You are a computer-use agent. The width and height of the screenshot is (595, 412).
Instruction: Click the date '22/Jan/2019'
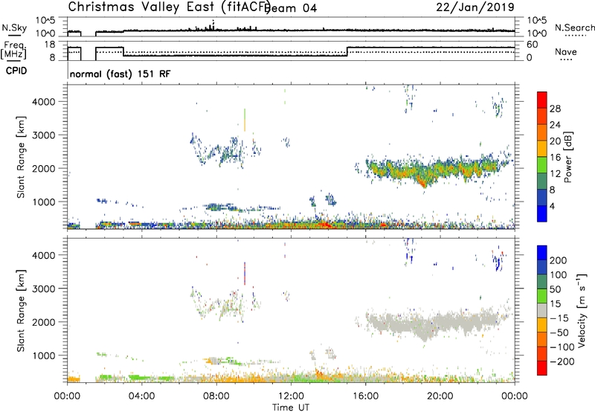tap(475, 7)
